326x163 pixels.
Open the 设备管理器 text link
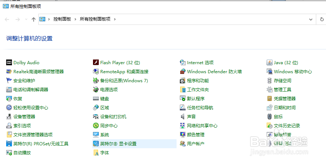(24, 116)
